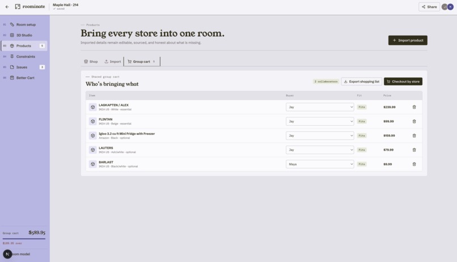
Task: Click the $159.99 price
Action: 389,135
